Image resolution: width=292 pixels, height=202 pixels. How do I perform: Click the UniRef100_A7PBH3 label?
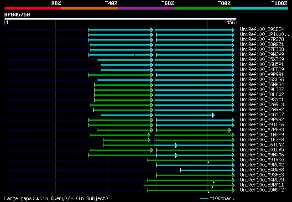[262, 130]
